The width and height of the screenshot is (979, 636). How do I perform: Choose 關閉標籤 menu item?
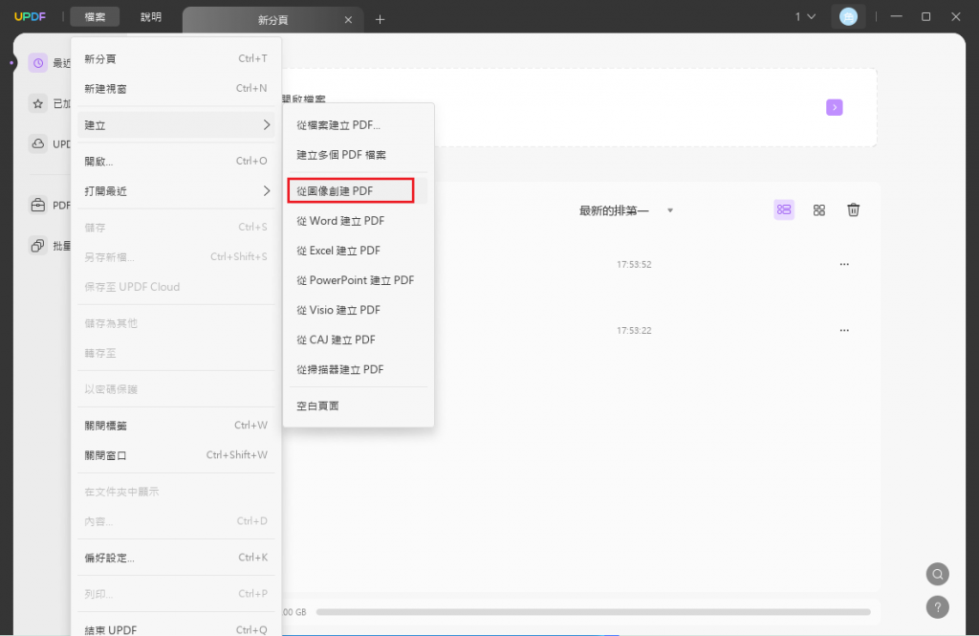(x=176, y=426)
